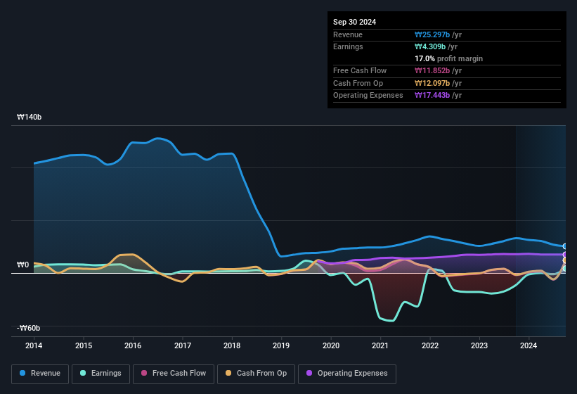Click the 2023 x-axis label

[479, 345]
